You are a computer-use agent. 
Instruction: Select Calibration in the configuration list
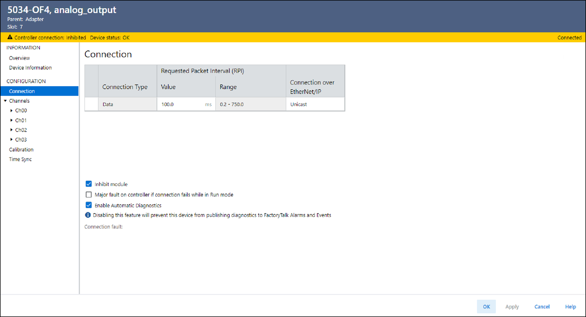coord(21,150)
